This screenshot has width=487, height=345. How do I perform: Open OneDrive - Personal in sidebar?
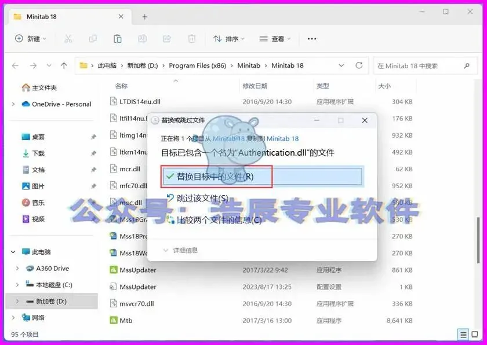57,104
